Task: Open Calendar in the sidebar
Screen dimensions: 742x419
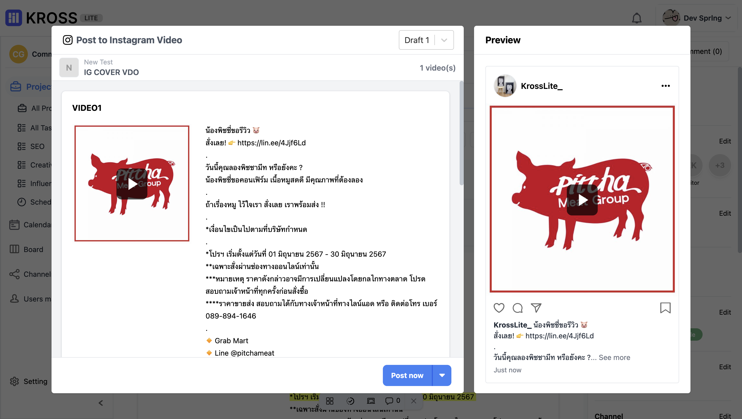Action: [x=30, y=224]
